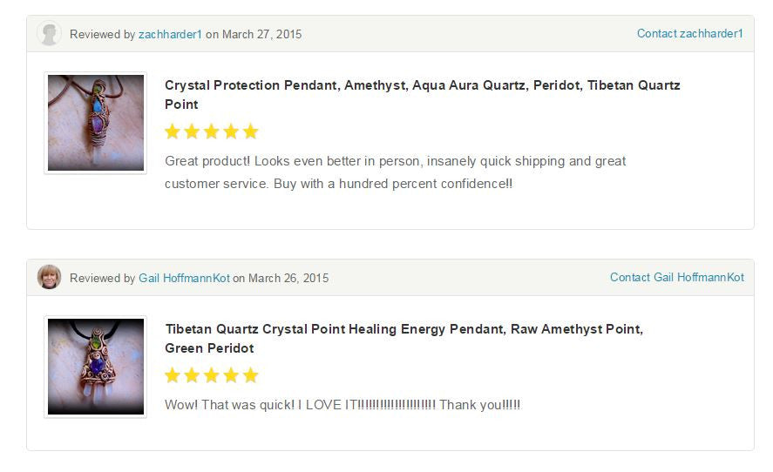Screen dimensions: 773x472
Task: Click zachharder1's default avatar icon
Action: [x=50, y=34]
